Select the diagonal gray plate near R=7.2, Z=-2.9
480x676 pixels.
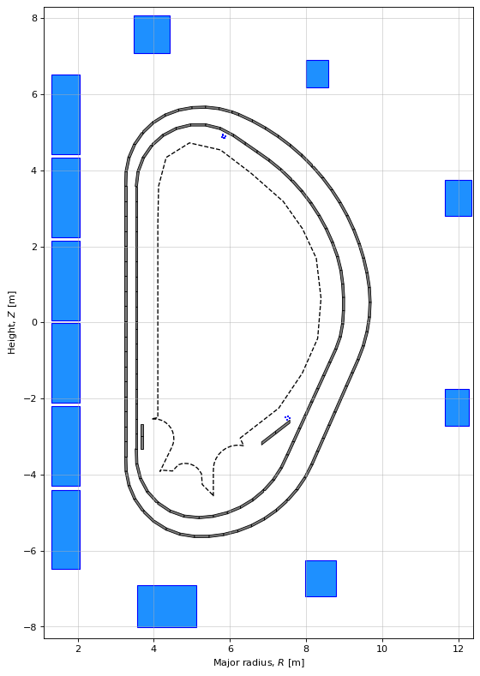point(276,433)
